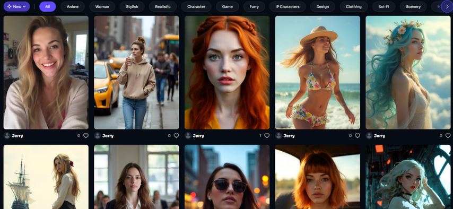Switch to the Anime category
The height and width of the screenshot is (209, 453).
click(x=73, y=6)
